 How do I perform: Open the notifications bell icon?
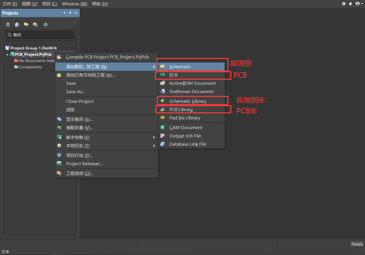[x=350, y=4]
